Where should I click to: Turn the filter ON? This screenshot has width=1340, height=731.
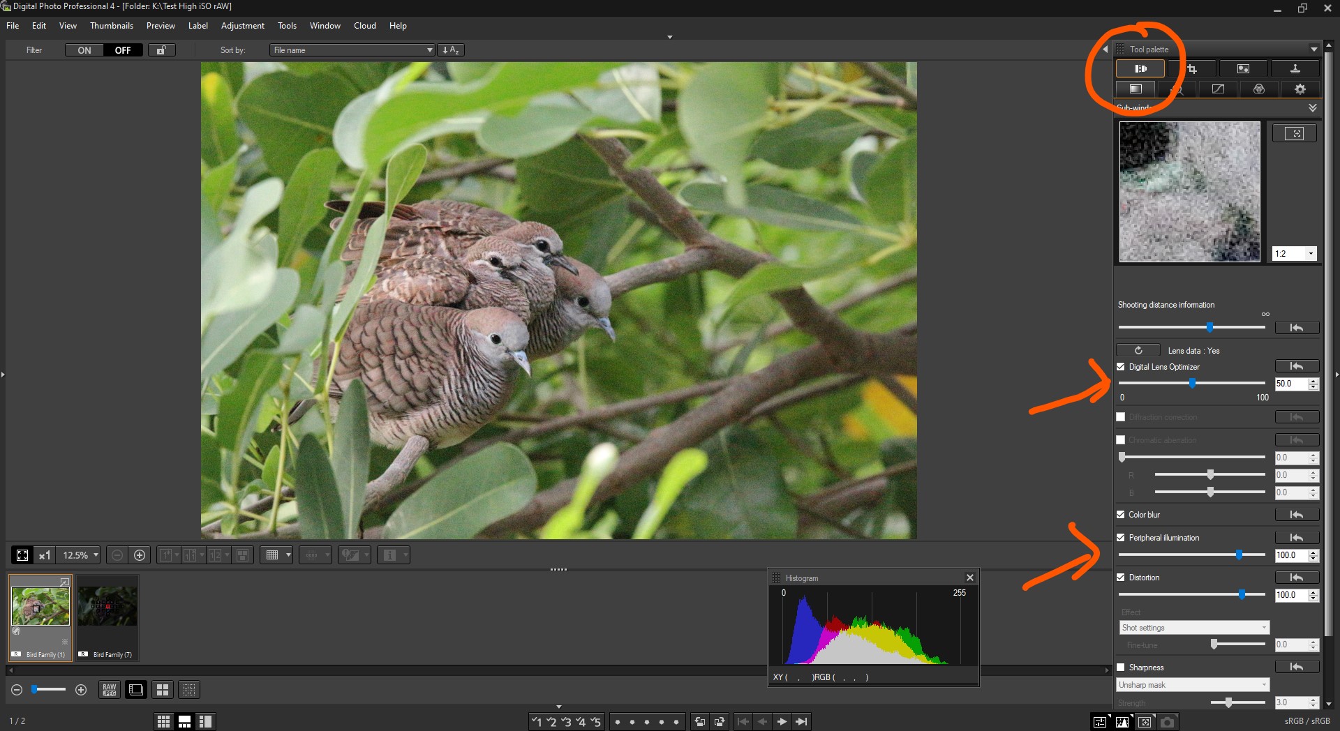pyautogui.click(x=84, y=50)
